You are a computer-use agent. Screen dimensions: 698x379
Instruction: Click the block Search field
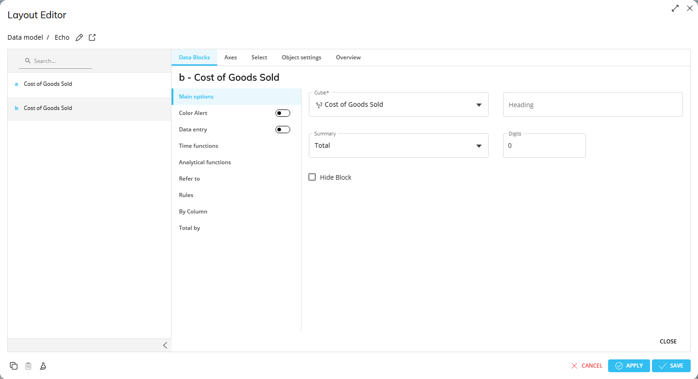56,61
